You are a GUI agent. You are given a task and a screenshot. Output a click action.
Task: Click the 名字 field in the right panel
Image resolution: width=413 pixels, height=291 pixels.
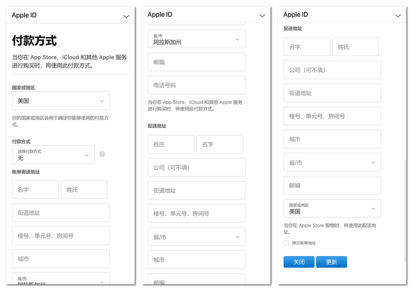307,47
